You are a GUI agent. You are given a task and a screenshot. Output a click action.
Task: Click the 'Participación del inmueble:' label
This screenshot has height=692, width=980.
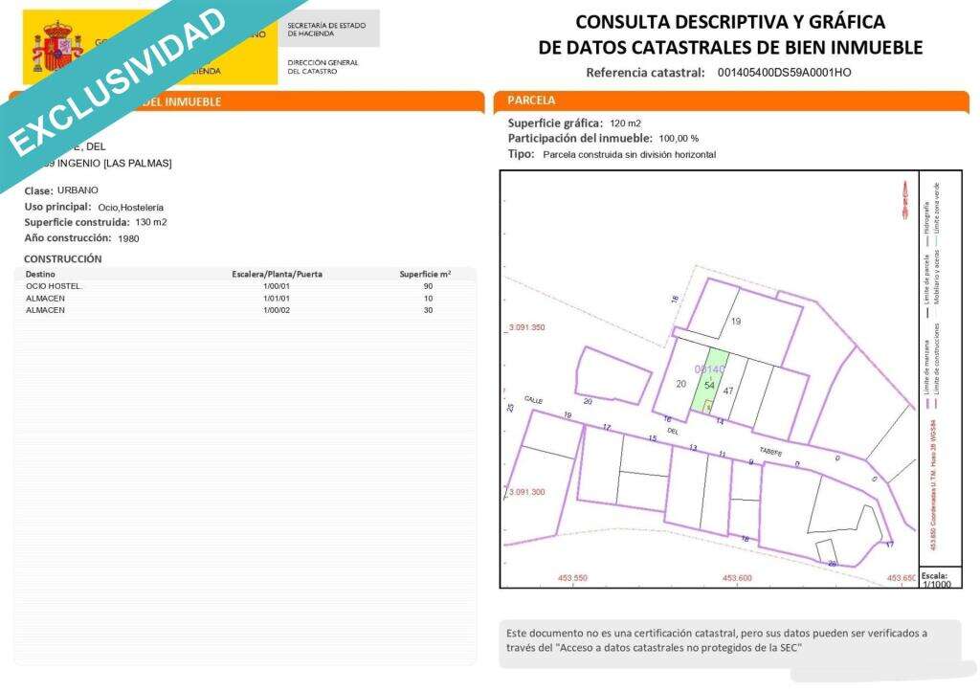pos(579,138)
